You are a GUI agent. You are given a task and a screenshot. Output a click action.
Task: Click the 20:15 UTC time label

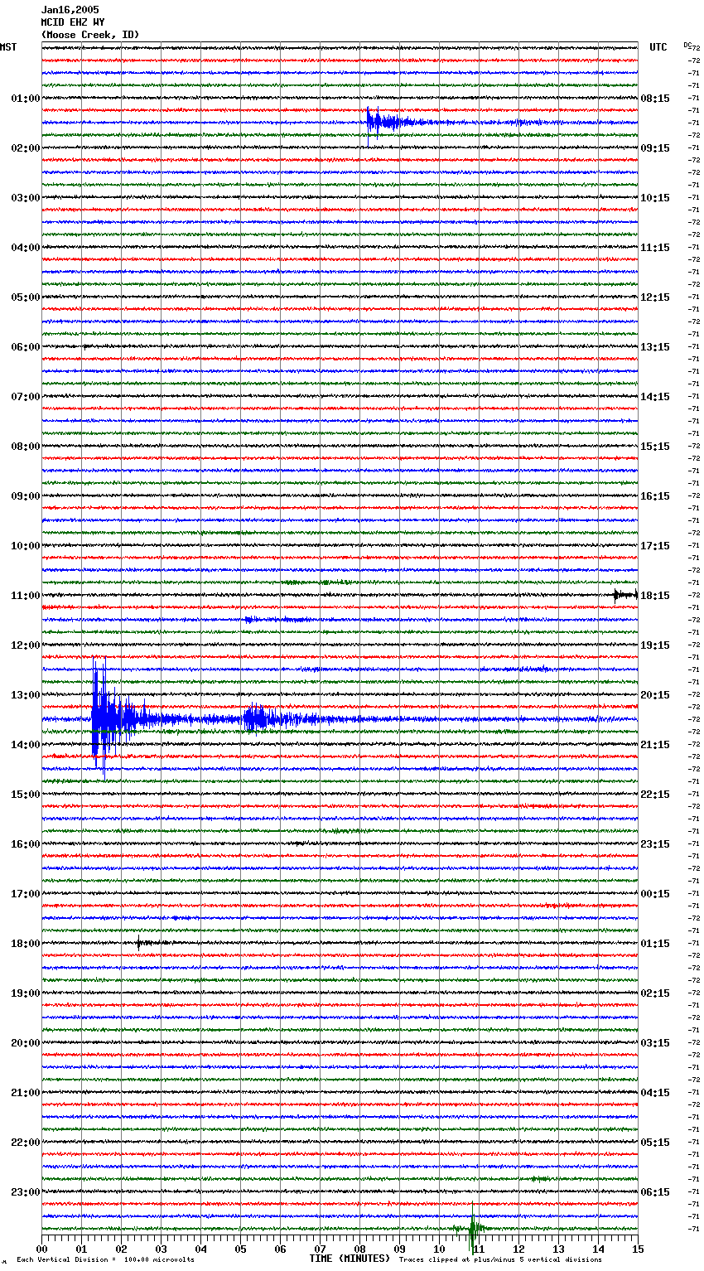tap(655, 695)
